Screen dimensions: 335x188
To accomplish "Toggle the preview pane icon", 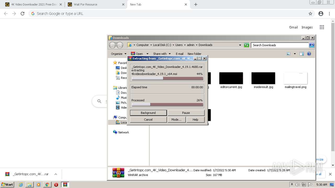I will click(x=301, y=54).
